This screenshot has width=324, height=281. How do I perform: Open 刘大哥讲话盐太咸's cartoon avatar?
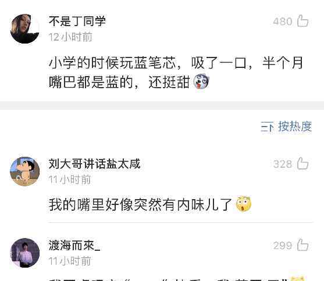[x=25, y=171]
